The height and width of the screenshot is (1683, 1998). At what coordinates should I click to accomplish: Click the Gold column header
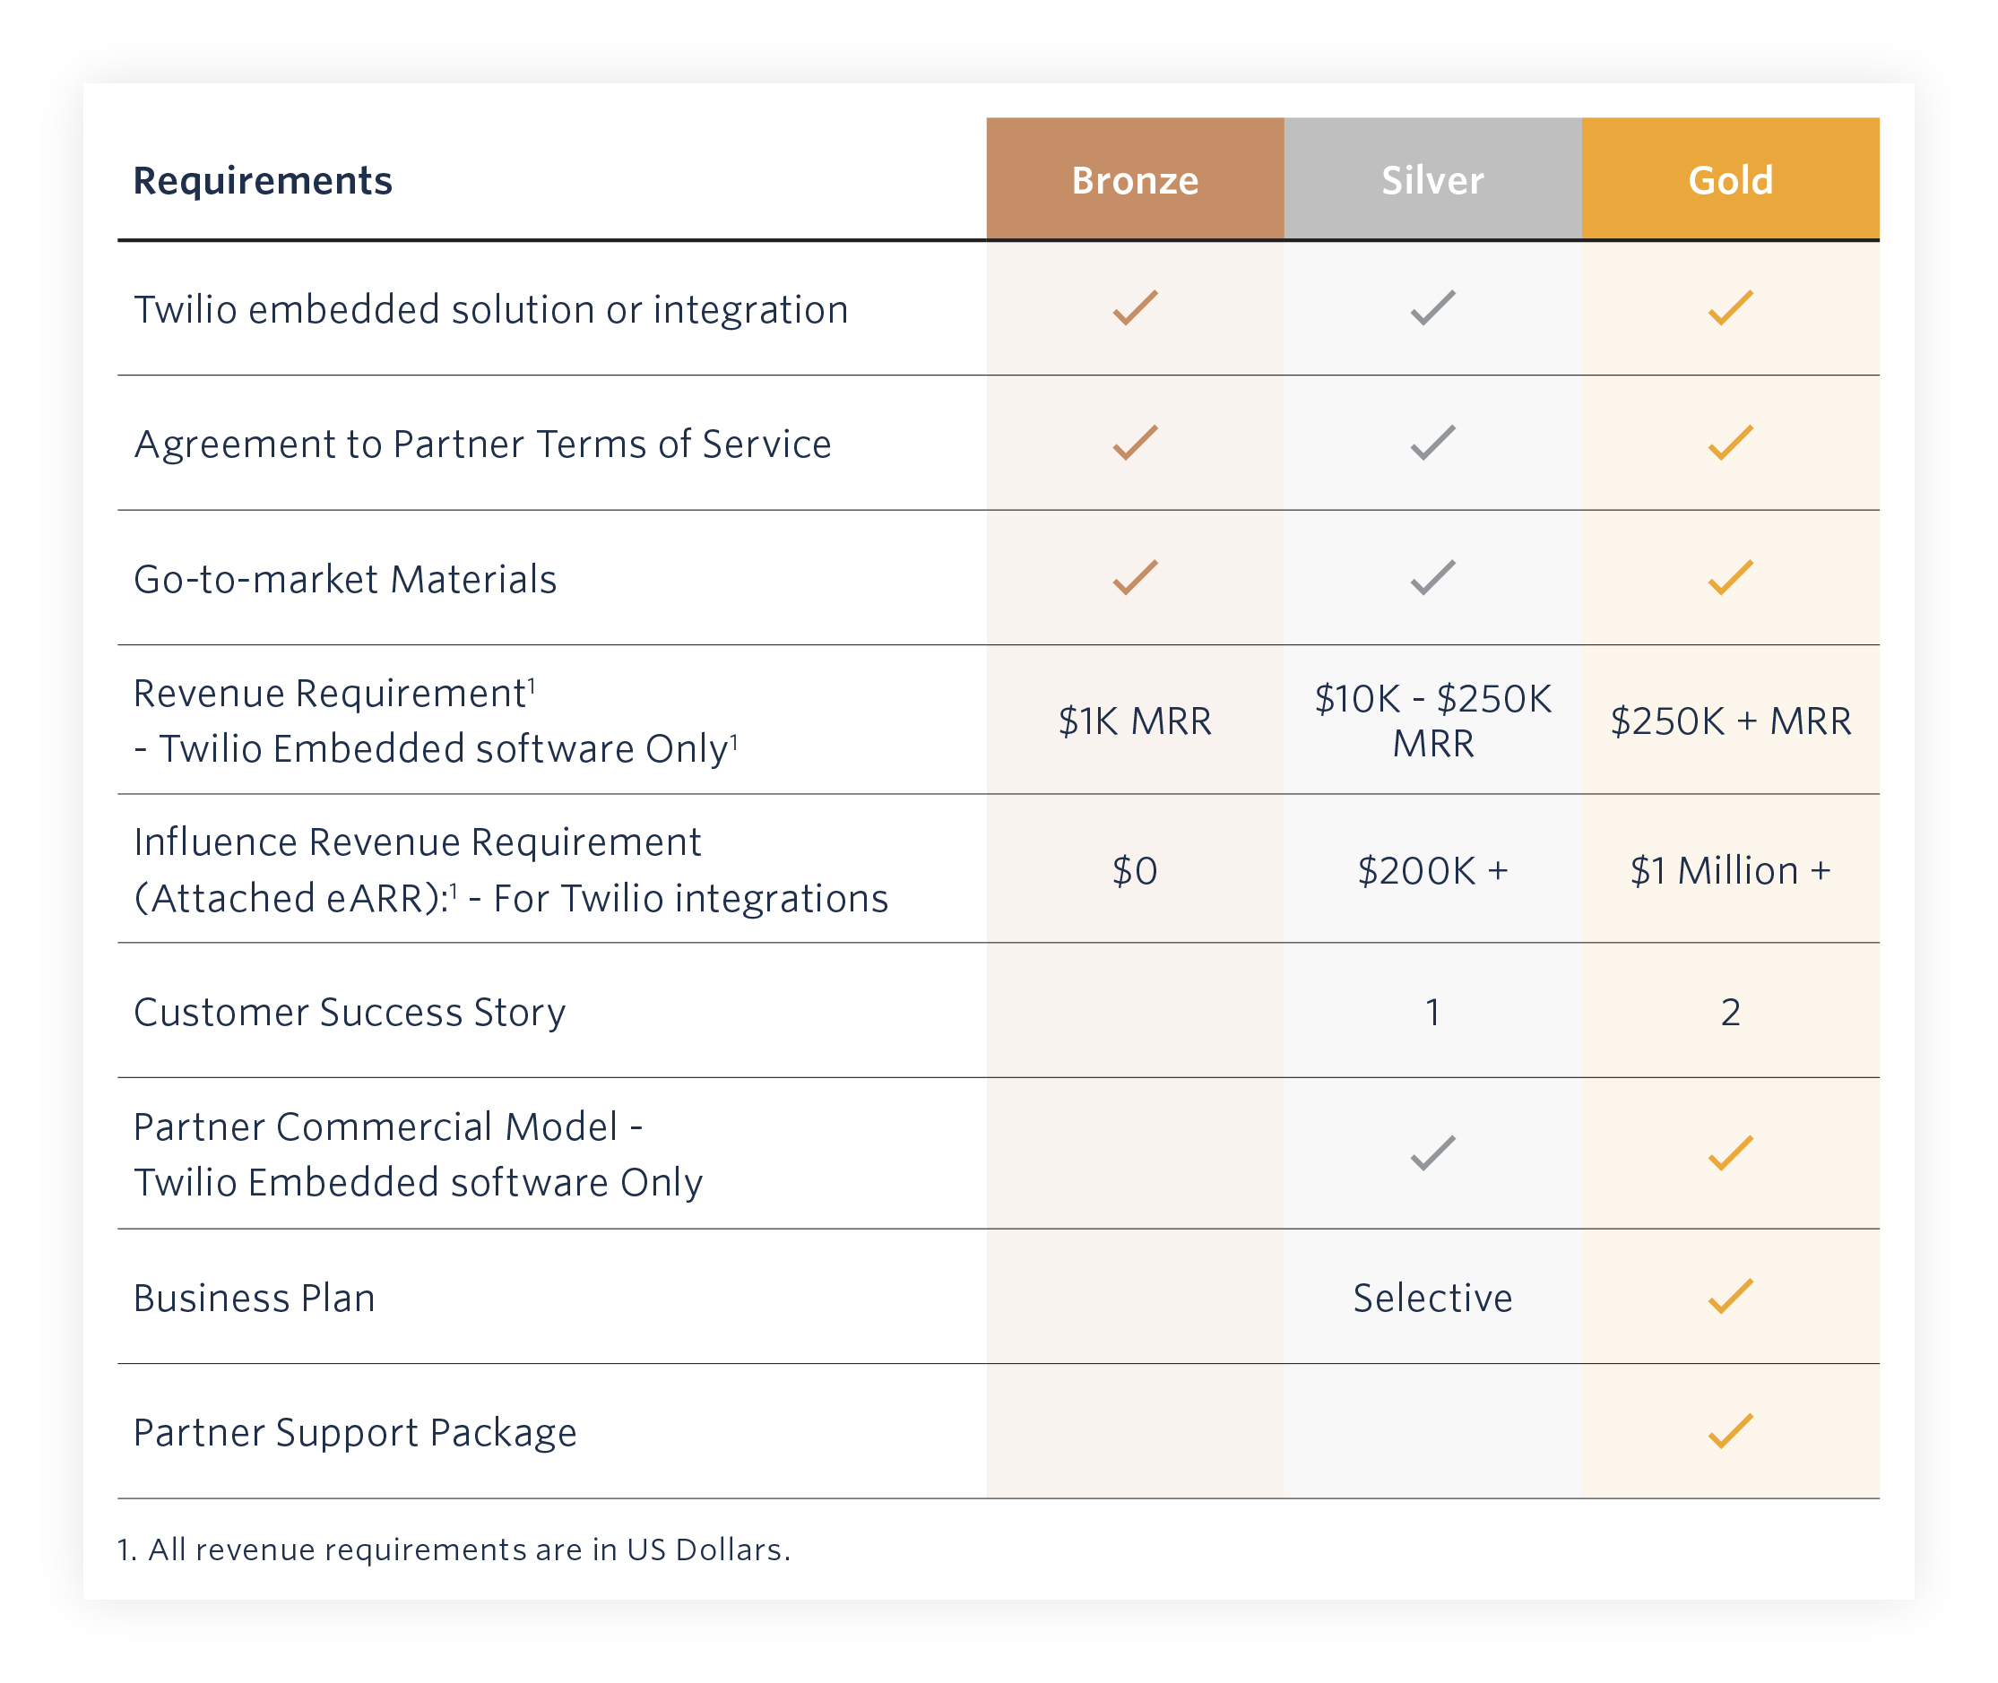(1730, 179)
